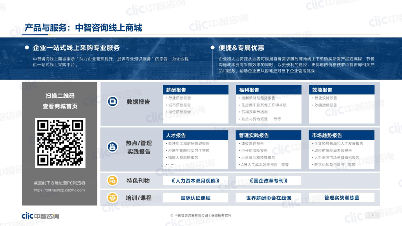This screenshot has height=226, width=402.
Task: Click the 热点/管理实践报告 category label
Action: coord(139,148)
